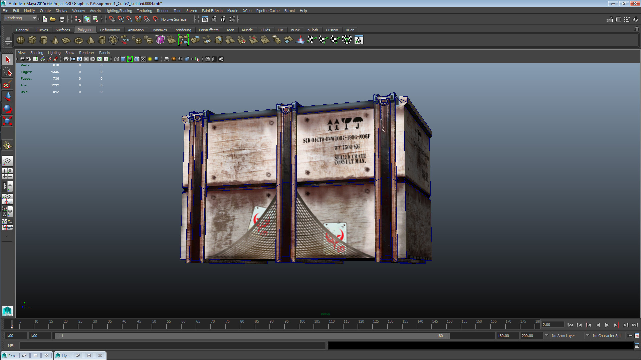Click the Lattice deformer cube icon
The image size is (641, 360).
[x=160, y=40]
